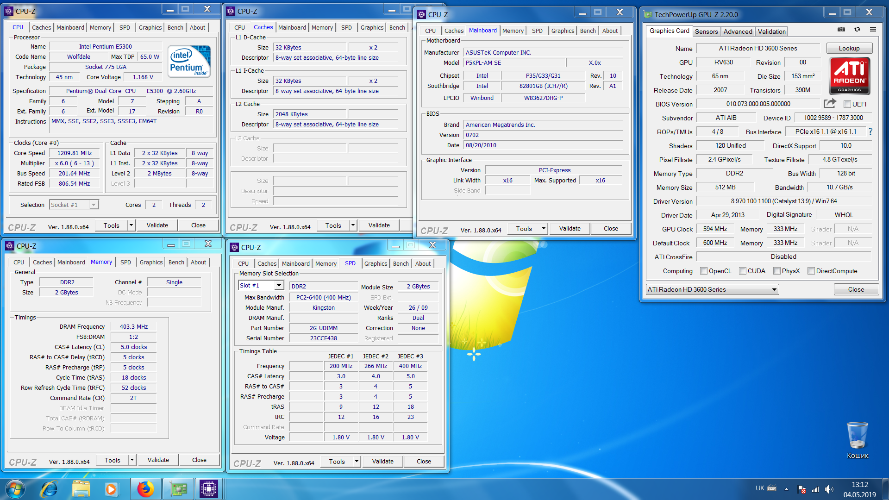Click the title bar icon of the Memory CPU-Z window
The image size is (889, 500).
click(10, 246)
